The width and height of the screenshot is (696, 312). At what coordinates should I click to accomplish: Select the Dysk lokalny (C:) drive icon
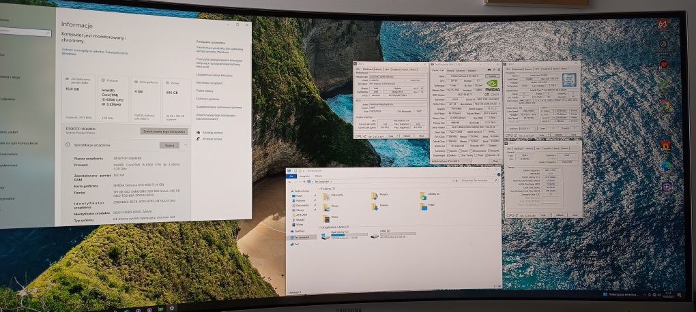325,236
